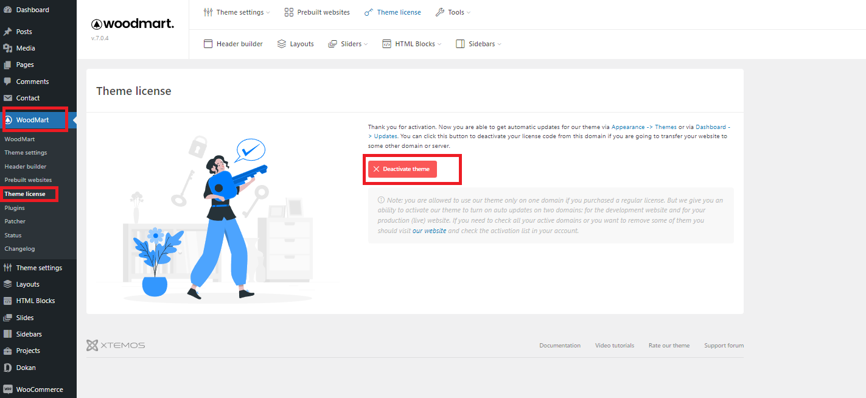The height and width of the screenshot is (398, 866).
Task: Open Prebuilt websites submenu item
Action: (x=28, y=180)
